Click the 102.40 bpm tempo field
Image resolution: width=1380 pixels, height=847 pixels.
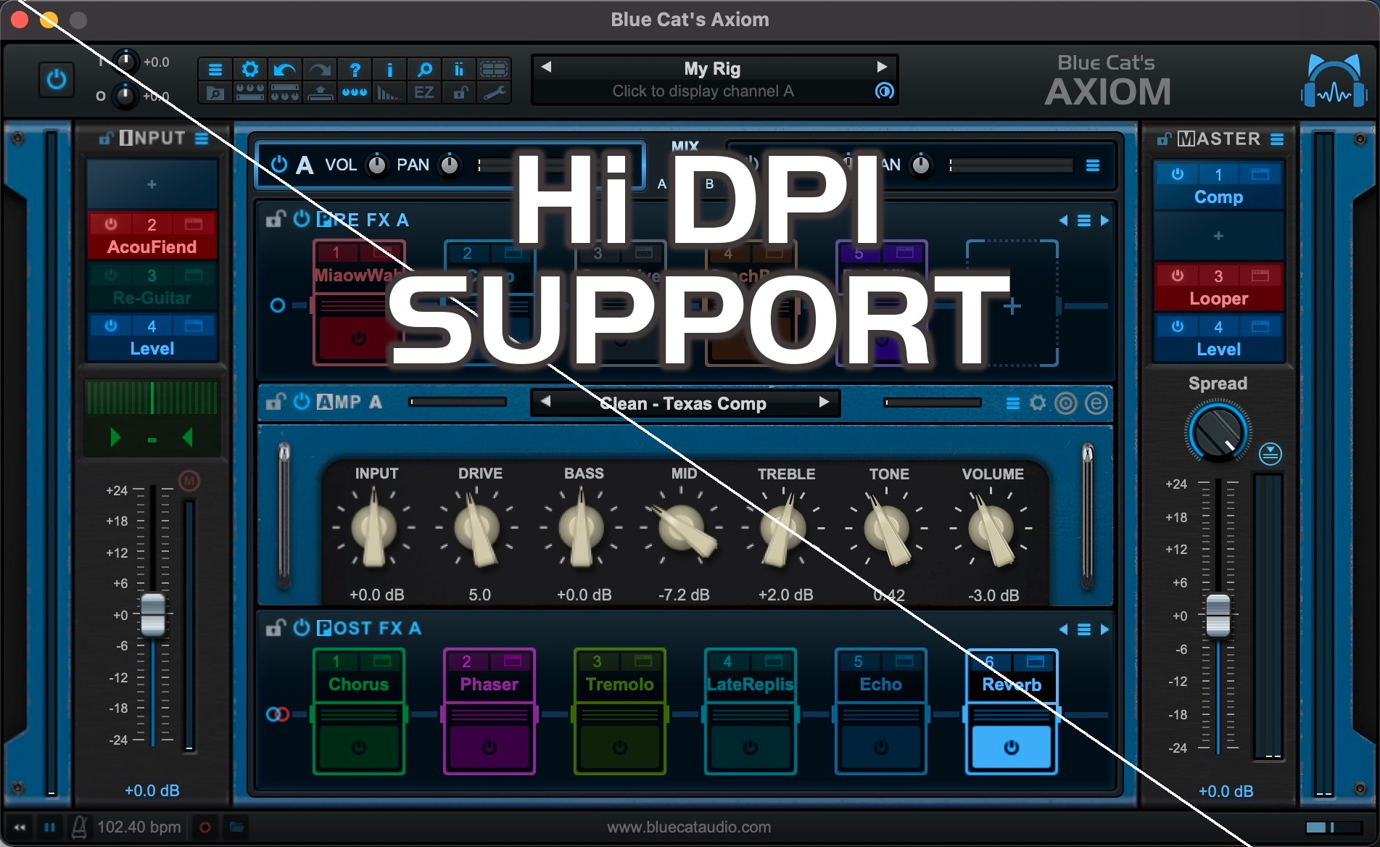coord(139,827)
